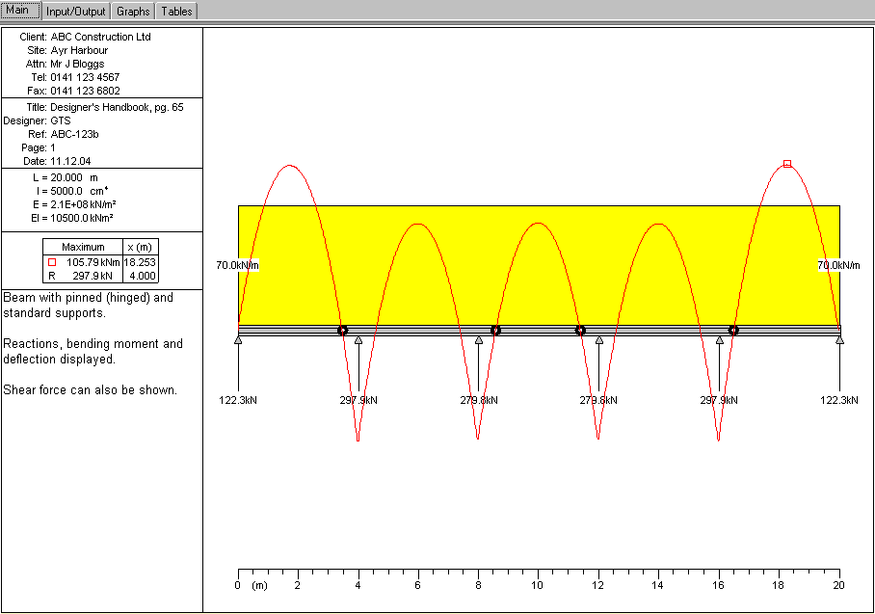This screenshot has width=875, height=614.
Task: Select the support triangle at the beam's right end
Action: 839,339
